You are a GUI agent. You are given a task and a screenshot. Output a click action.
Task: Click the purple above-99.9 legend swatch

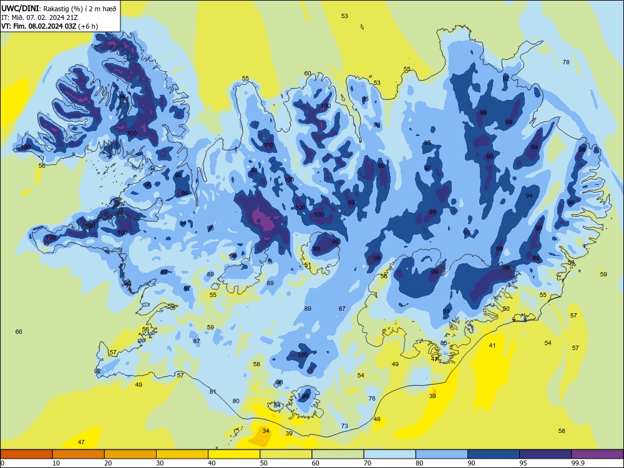pos(597,454)
